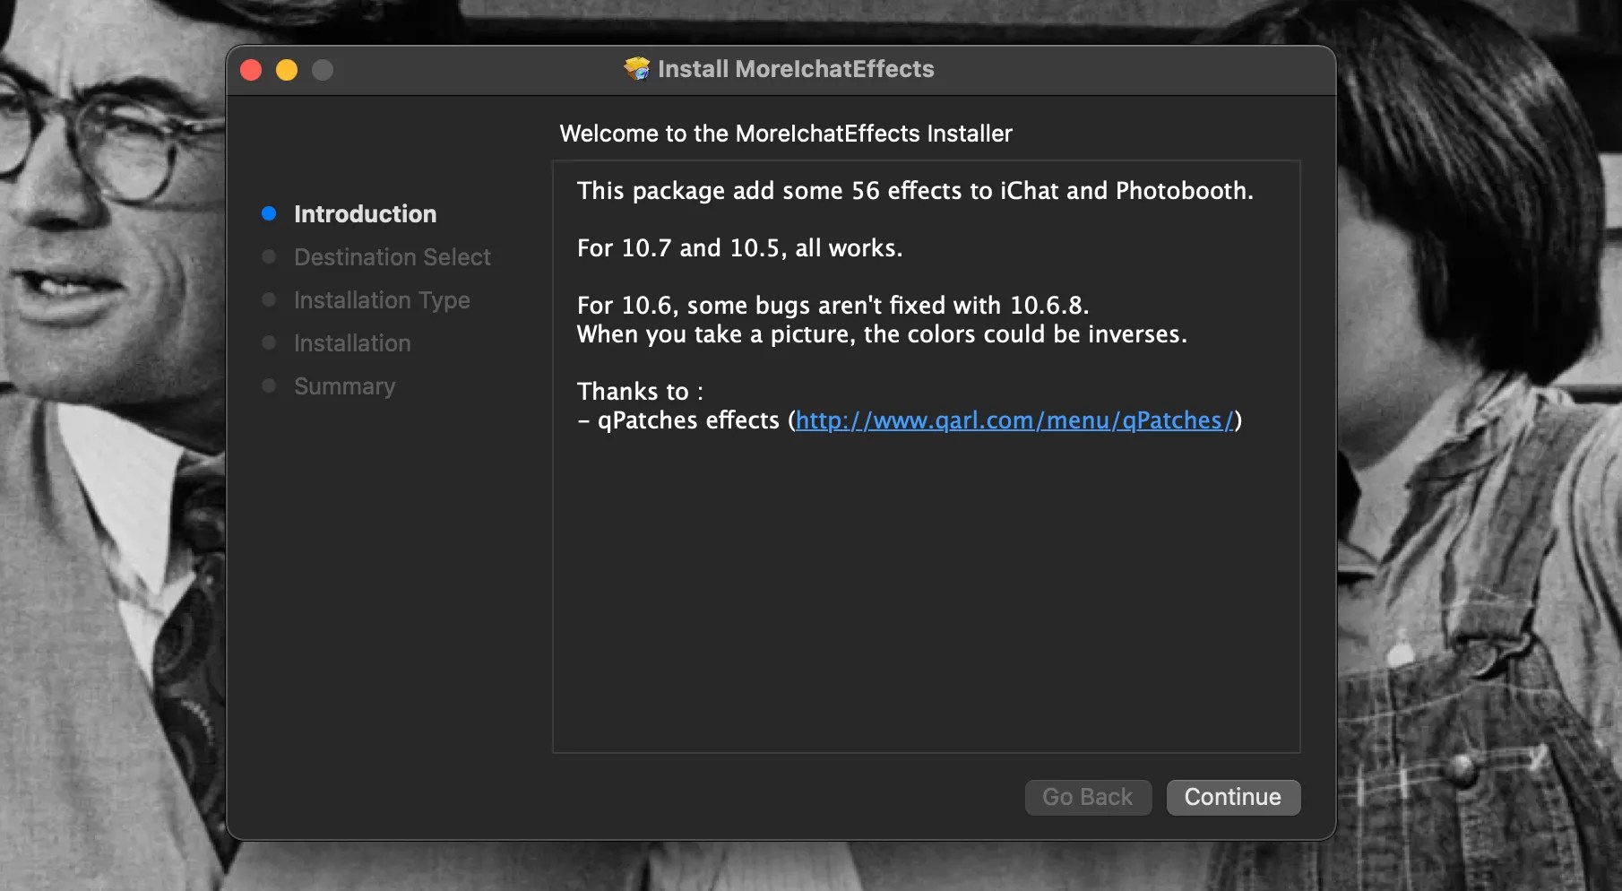Click the bullet next to Destination Select
This screenshot has height=891, width=1622.
point(269,256)
